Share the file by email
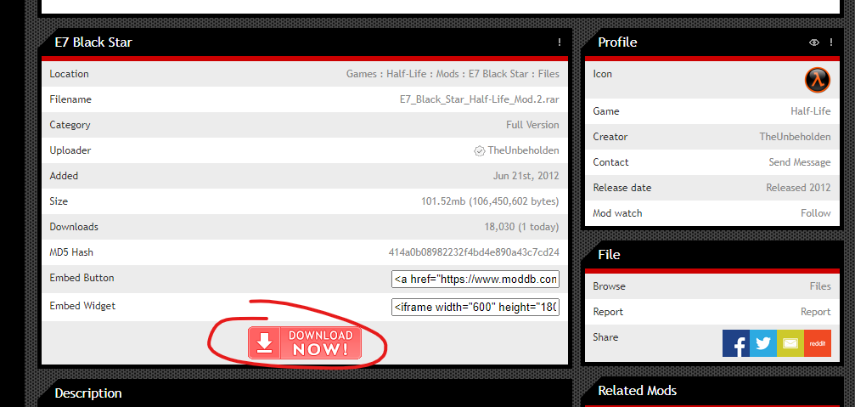This screenshot has width=855, height=407. pyautogui.click(x=790, y=343)
